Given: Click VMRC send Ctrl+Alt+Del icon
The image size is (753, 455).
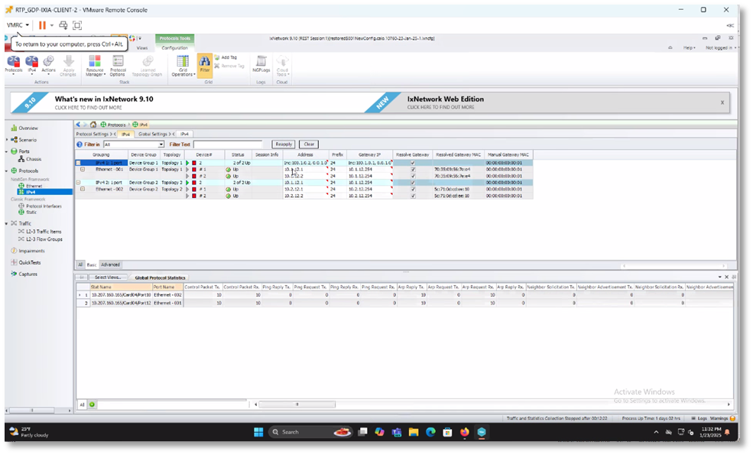Looking at the screenshot, I should [63, 25].
